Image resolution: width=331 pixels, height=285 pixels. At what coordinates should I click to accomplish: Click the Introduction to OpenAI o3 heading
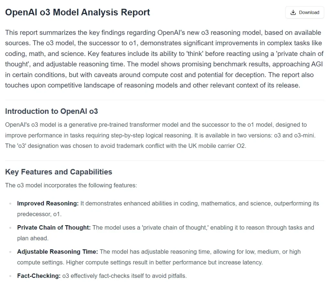(x=52, y=111)
